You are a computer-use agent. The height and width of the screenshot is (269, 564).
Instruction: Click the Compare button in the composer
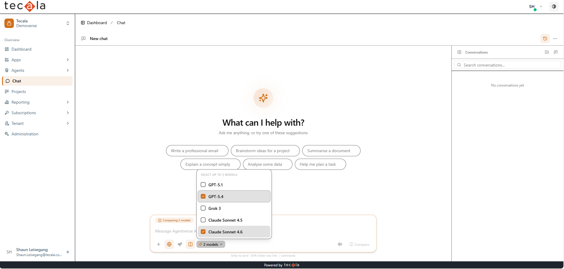(359, 244)
